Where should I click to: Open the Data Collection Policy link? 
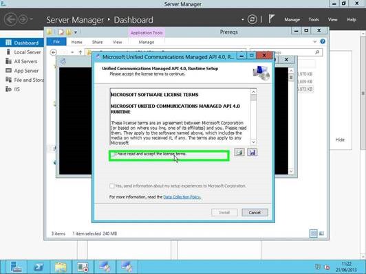pyautogui.click(x=182, y=197)
